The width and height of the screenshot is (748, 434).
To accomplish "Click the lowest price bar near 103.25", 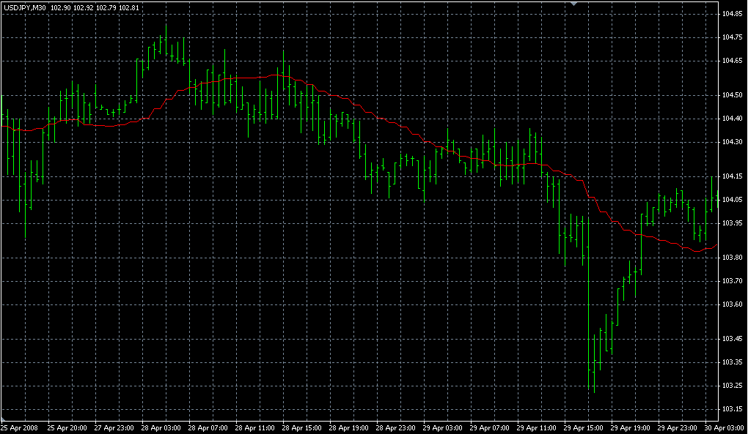I will (x=593, y=366).
